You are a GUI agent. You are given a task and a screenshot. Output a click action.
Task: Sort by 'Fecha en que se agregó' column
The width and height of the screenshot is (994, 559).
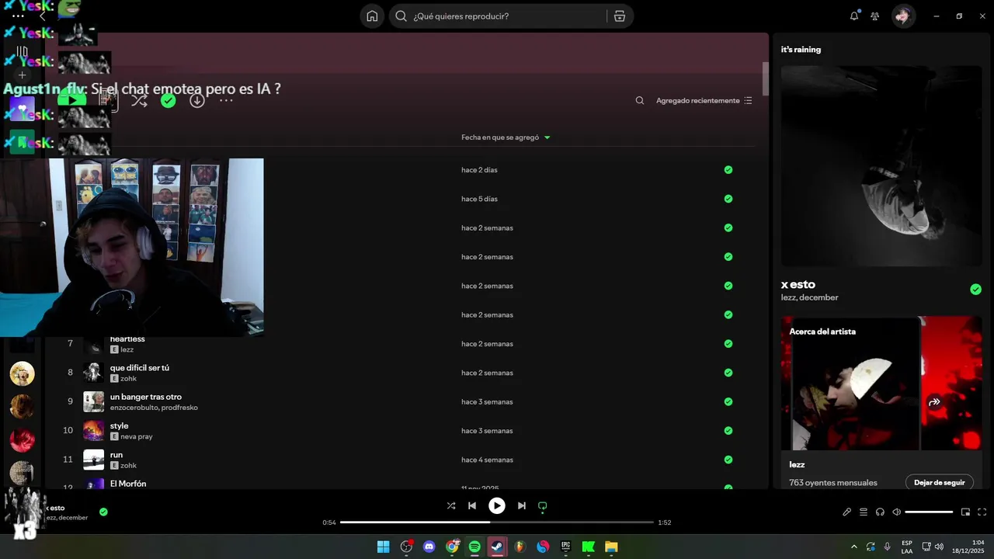coord(506,137)
